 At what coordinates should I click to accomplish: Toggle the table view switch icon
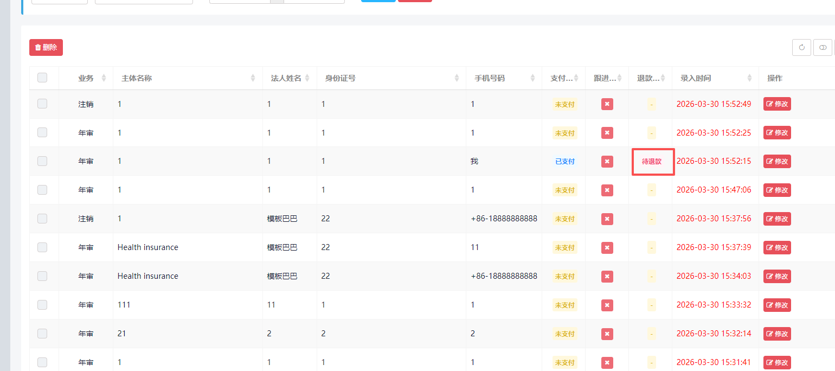point(823,48)
